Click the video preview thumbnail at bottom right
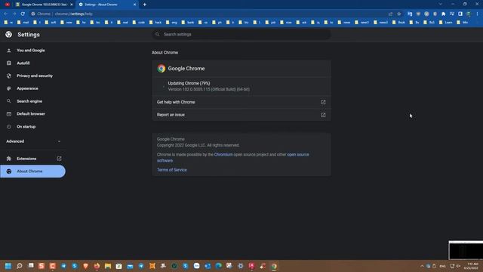 [x=466, y=250]
